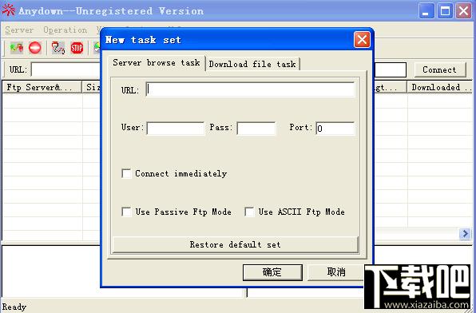Screen dimensions: 476x313
Task: Toggle Use Passive Ftp Mode checkbox
Action: point(126,212)
